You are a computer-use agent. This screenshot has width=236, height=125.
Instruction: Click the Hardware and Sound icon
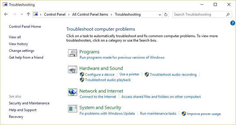73,70
